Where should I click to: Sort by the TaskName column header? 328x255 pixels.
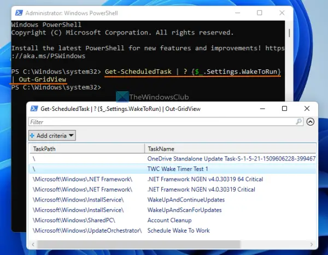coord(230,149)
